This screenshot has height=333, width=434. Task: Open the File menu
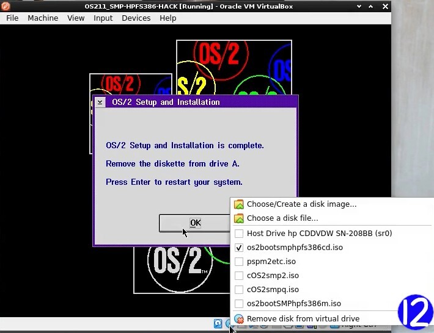pos(12,18)
